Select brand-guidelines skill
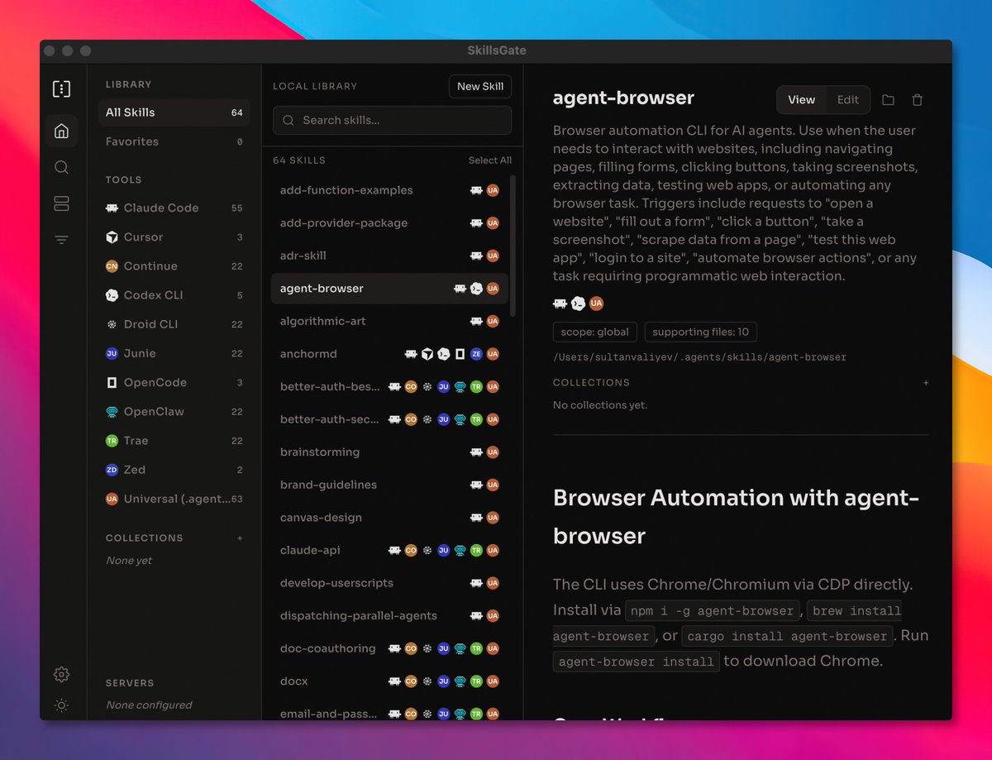This screenshot has width=992, height=760. pos(389,485)
